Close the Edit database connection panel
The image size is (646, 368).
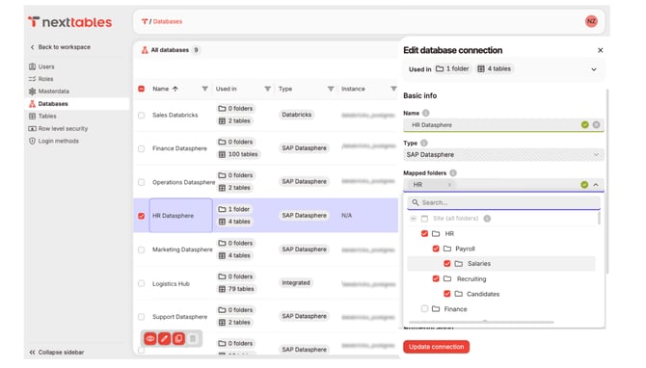click(601, 50)
